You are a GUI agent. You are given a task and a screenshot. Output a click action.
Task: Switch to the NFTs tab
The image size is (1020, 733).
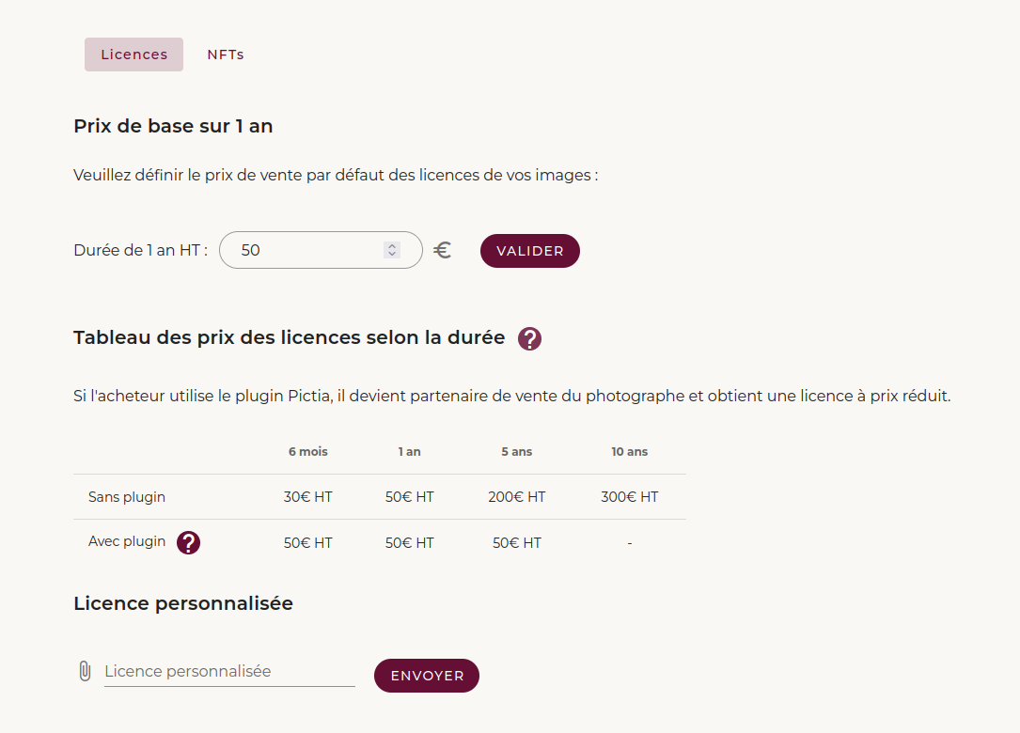(x=226, y=55)
